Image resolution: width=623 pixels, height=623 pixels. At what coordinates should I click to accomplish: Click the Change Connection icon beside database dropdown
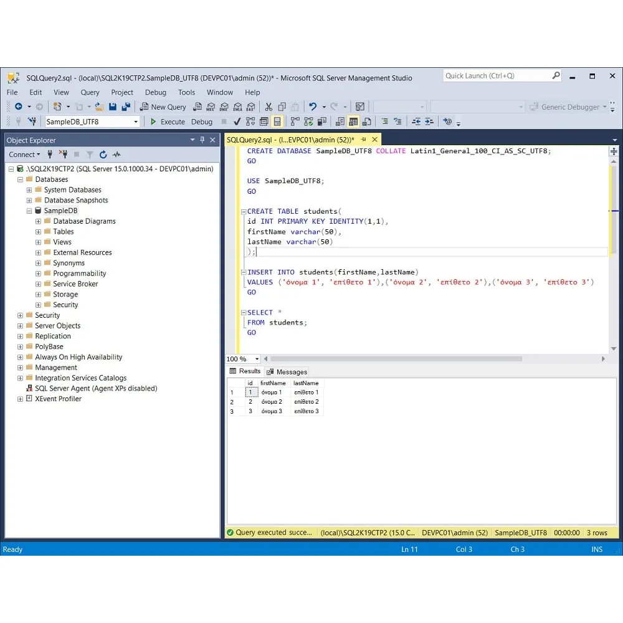tap(32, 121)
